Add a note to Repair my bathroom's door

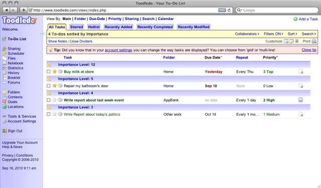coord(300,86)
